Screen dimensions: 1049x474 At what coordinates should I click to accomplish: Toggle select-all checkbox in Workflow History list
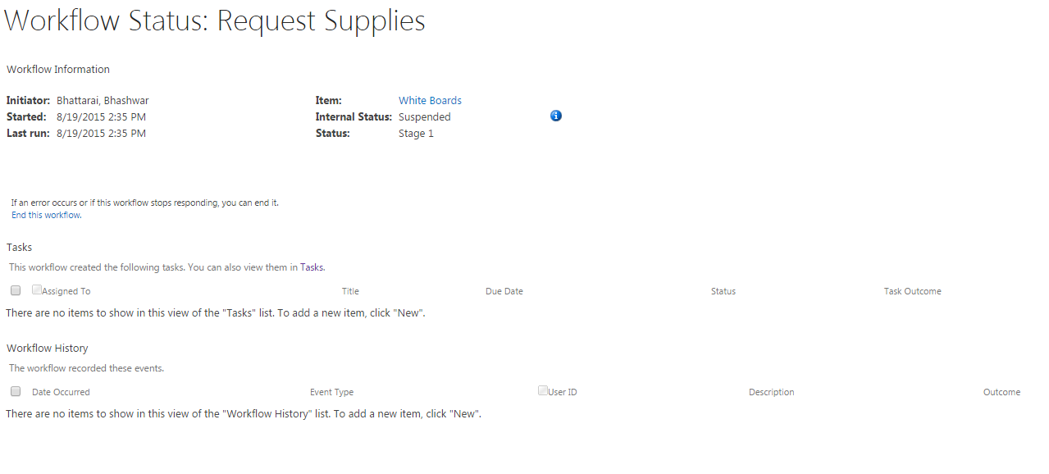coord(16,391)
